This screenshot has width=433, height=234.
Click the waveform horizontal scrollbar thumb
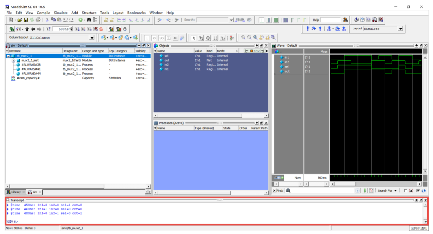pos(345,184)
